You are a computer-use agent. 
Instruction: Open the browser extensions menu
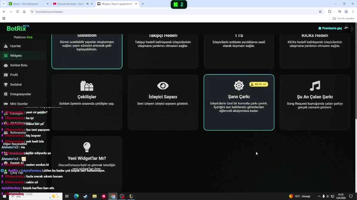(330, 12)
